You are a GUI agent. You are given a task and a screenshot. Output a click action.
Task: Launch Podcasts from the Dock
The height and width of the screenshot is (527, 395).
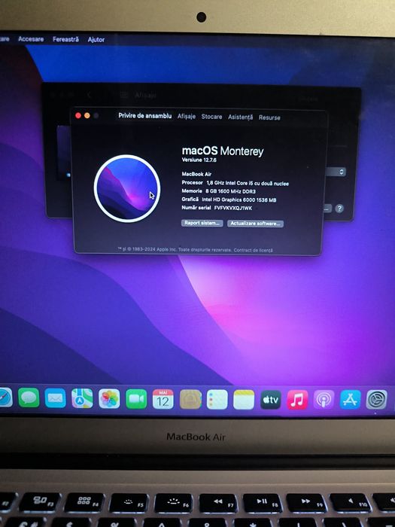point(324,400)
